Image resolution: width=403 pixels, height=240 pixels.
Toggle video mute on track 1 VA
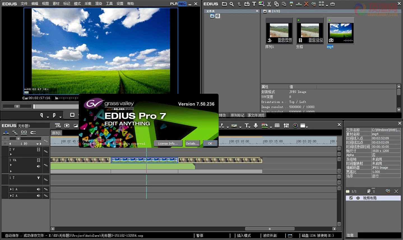click(x=38, y=160)
